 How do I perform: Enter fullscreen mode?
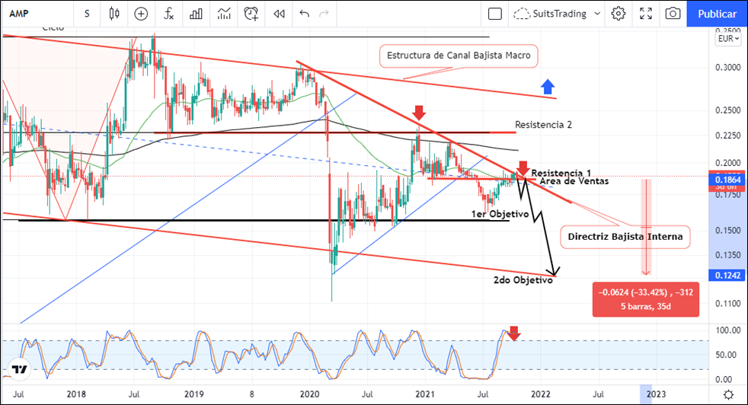point(646,14)
